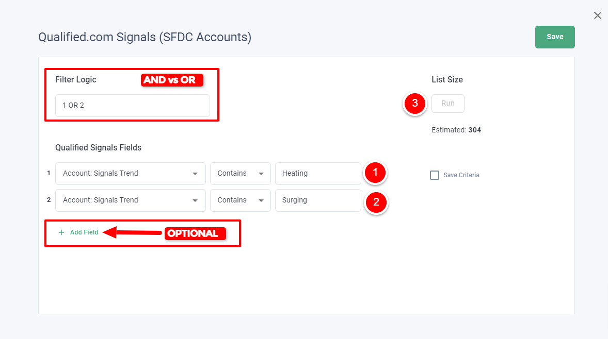The image size is (608, 339).
Task: Click the Heating value field
Action: click(318, 174)
